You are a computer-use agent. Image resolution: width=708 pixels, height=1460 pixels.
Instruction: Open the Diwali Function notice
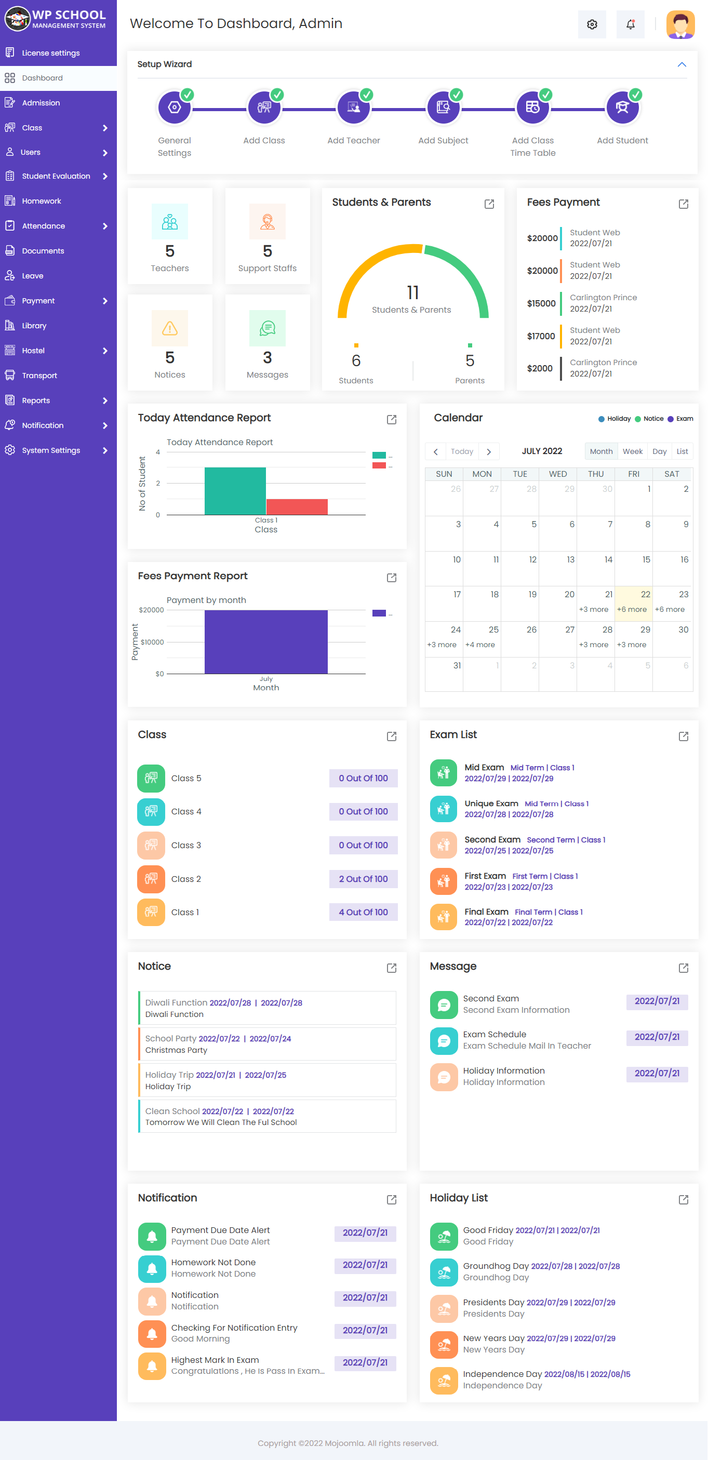point(267,1008)
